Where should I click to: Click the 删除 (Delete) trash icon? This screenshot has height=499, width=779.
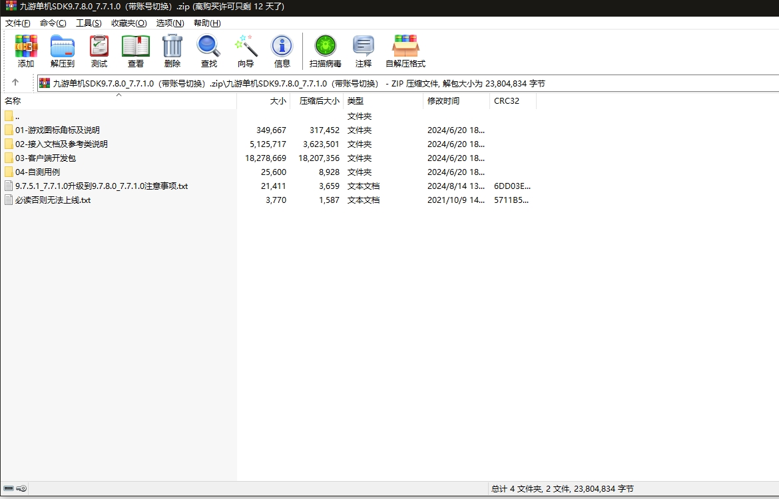click(x=172, y=51)
